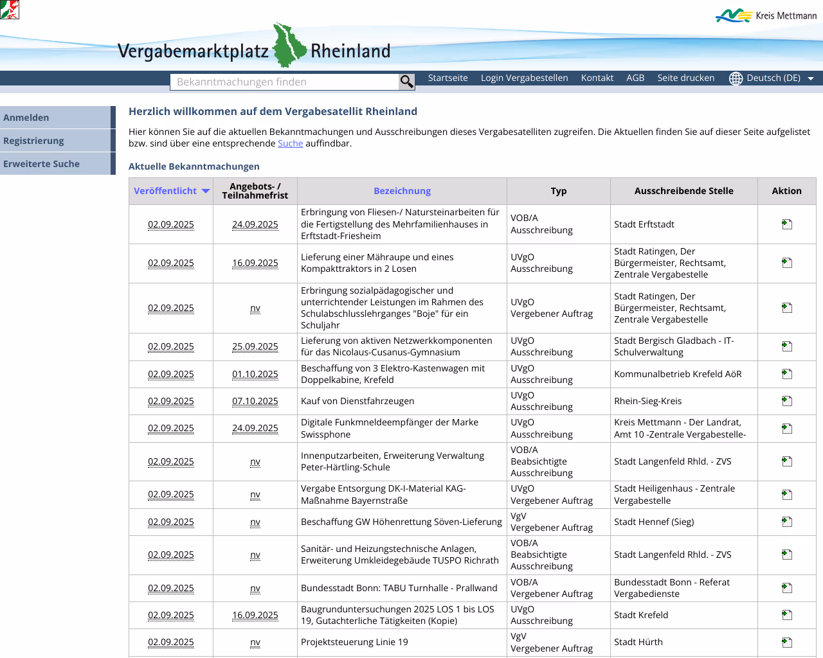Click deadline 01.10.2025

click(x=255, y=374)
